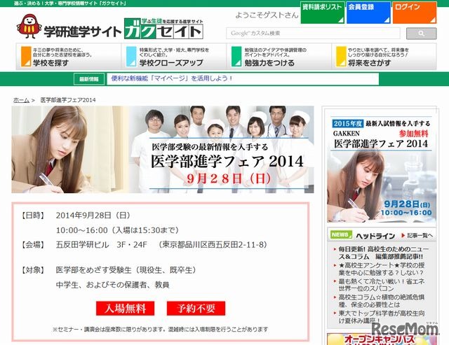The height and width of the screenshot is (345, 449).
Task: Click the ヘッドライン heading
Action: click(x=375, y=236)
